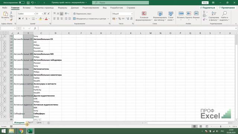Undo the last action
This screenshot has width=238, height=134.
(32, 3)
